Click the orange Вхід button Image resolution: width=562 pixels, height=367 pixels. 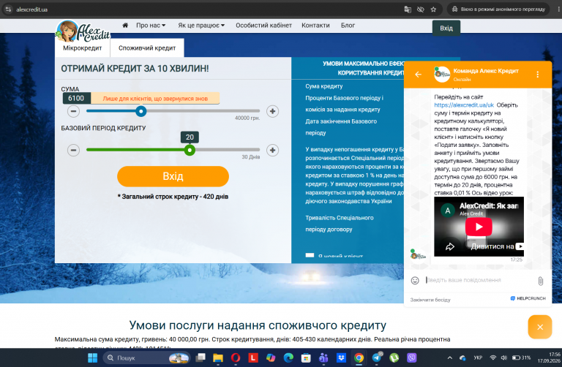[x=173, y=176]
